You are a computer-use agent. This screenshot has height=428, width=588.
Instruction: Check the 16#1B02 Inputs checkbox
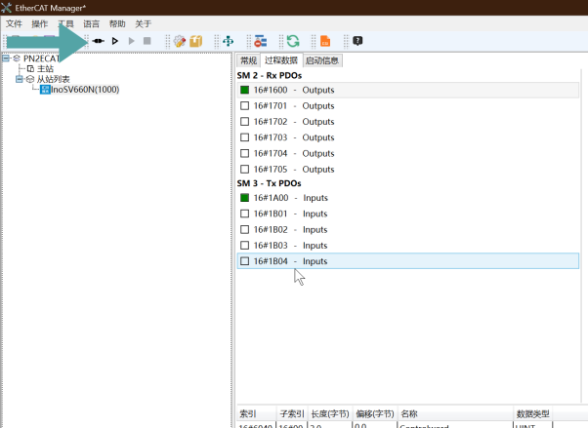pos(244,229)
